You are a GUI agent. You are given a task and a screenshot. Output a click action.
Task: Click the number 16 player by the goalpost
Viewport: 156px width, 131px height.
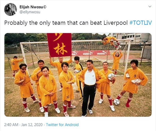[x=16, y=66]
